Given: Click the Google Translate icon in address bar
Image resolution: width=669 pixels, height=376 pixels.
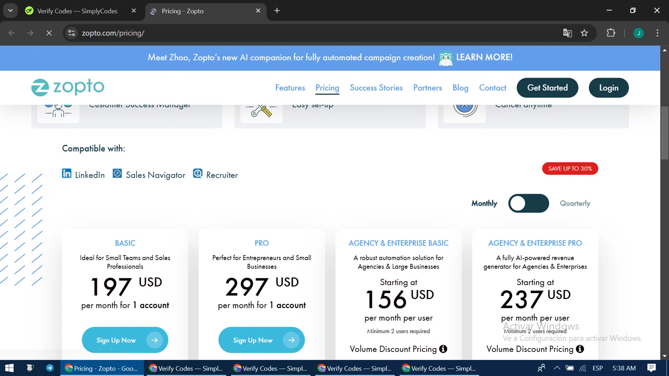Looking at the screenshot, I should tap(567, 33).
